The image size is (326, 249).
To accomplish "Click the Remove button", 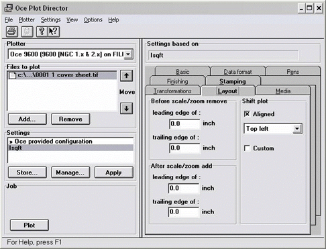I will coord(70,119).
